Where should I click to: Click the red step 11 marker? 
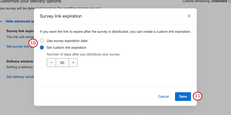pos(198,96)
